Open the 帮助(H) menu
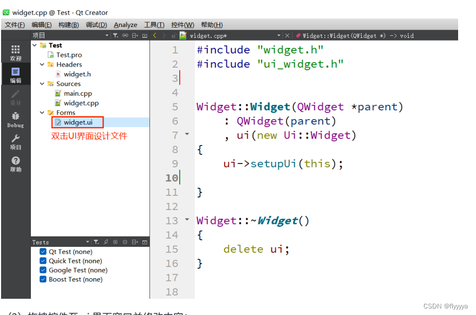Viewport: 476px width, 315px height. coord(212,25)
